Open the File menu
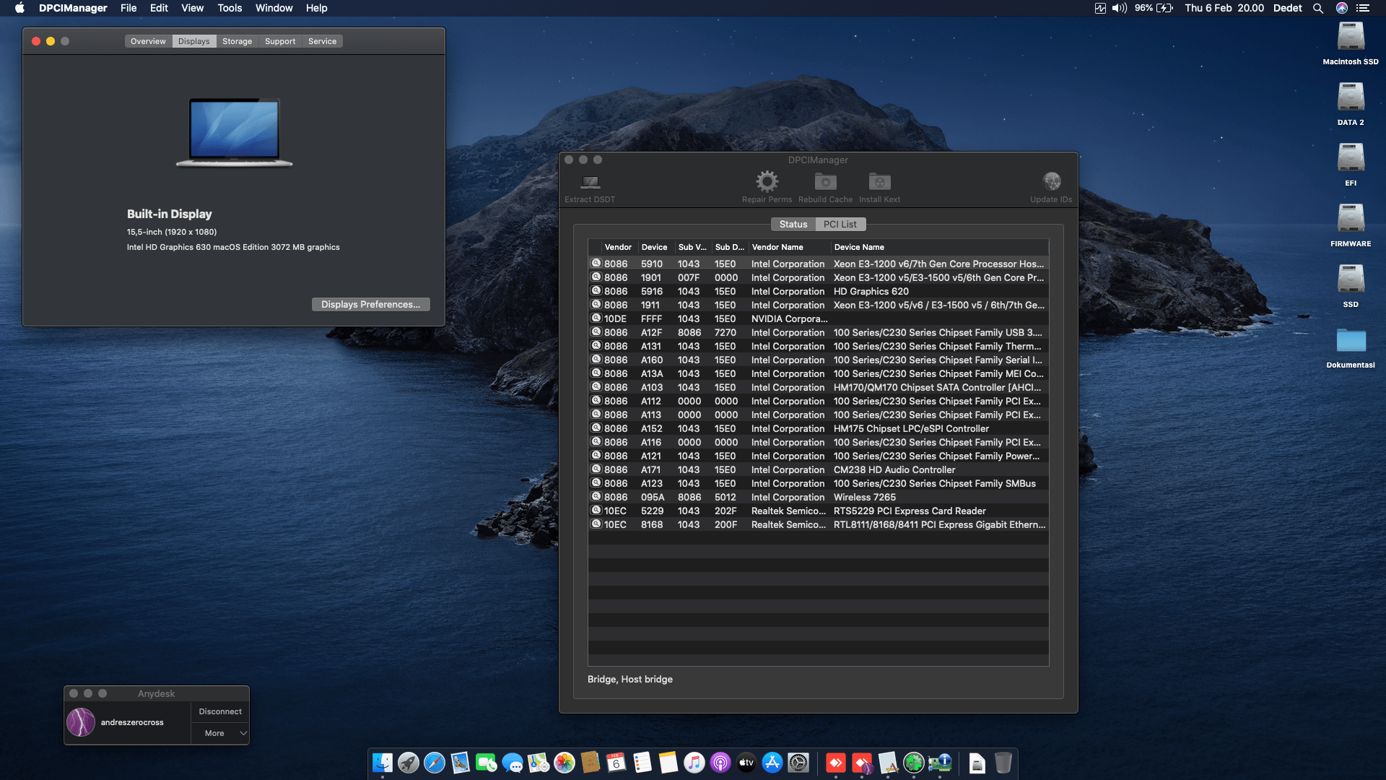This screenshot has width=1386, height=780. coord(128,8)
